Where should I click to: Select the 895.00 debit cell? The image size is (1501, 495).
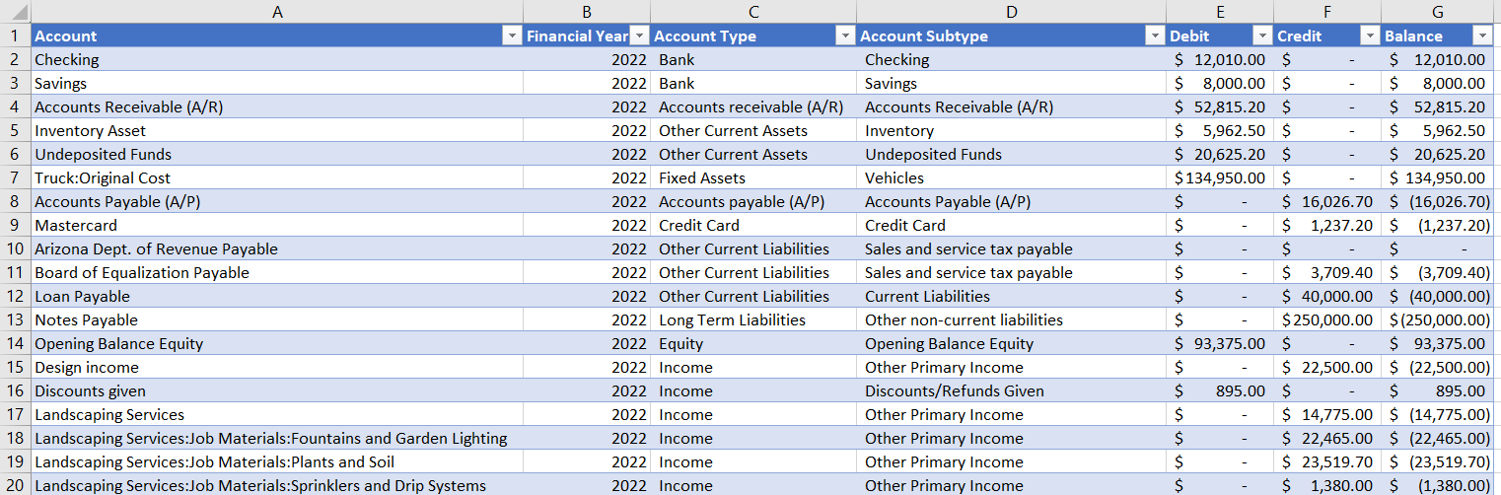[1220, 390]
